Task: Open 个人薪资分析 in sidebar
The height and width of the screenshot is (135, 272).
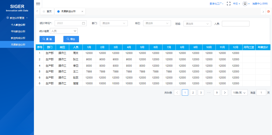Action: (x=18, y=25)
